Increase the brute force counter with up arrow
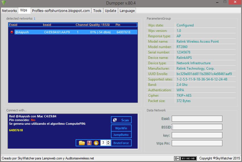 [108, 142]
